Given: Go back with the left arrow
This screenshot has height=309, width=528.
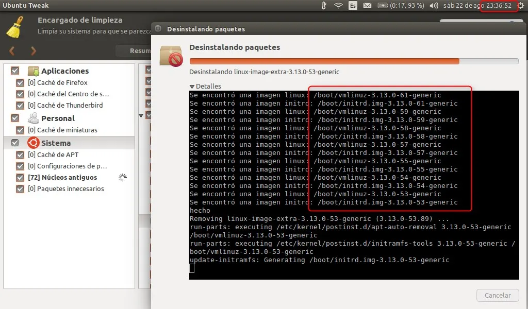Looking at the screenshot, I should tap(12, 51).
